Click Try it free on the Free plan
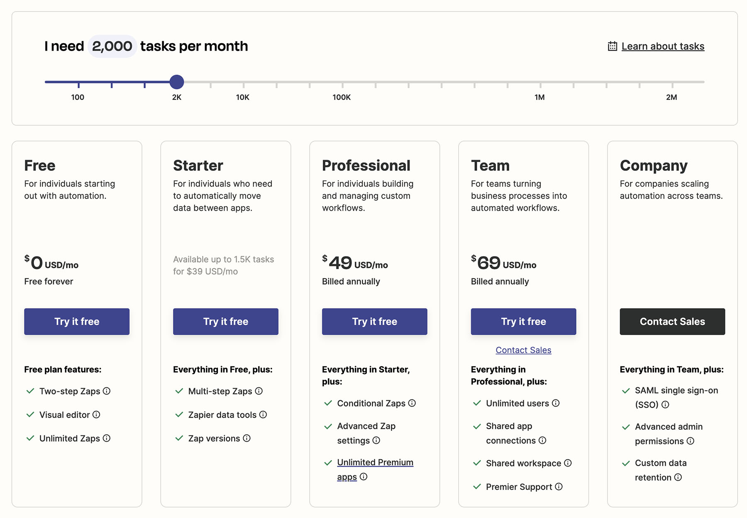Viewport: 747px width, 518px height. click(76, 321)
